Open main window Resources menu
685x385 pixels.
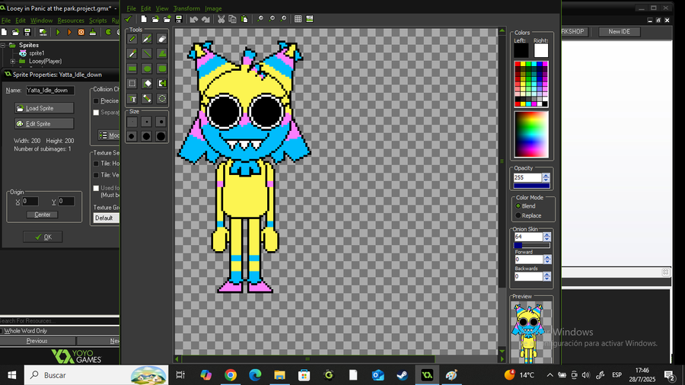coord(71,21)
